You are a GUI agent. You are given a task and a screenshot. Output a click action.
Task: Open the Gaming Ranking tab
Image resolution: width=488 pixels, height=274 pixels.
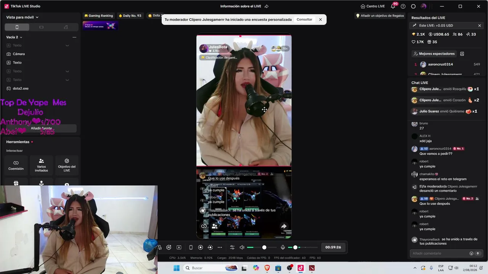tap(99, 16)
